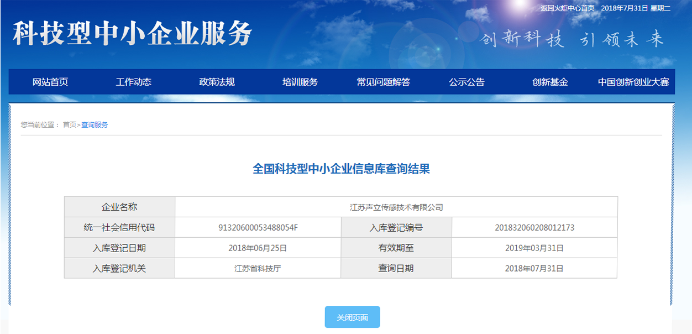Select registration number 201832060208012173

pos(534,228)
